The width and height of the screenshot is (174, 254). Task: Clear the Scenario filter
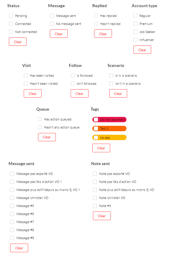pos(118,93)
